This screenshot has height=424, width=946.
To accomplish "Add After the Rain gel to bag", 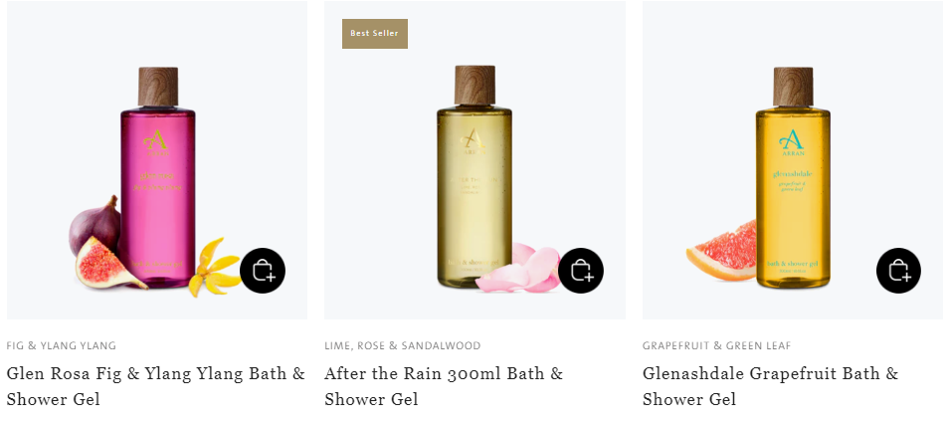I will 581,271.
